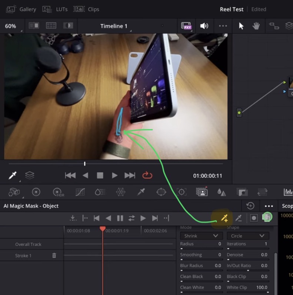This screenshot has height=295, width=293.
Task: Click the proxy playback icon
Action: tap(186, 26)
